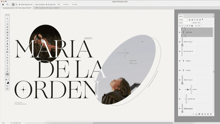Screen dimensions: 220x124
Task: Open Zoom tool preset picker arrow
Action: coord(10,5)
